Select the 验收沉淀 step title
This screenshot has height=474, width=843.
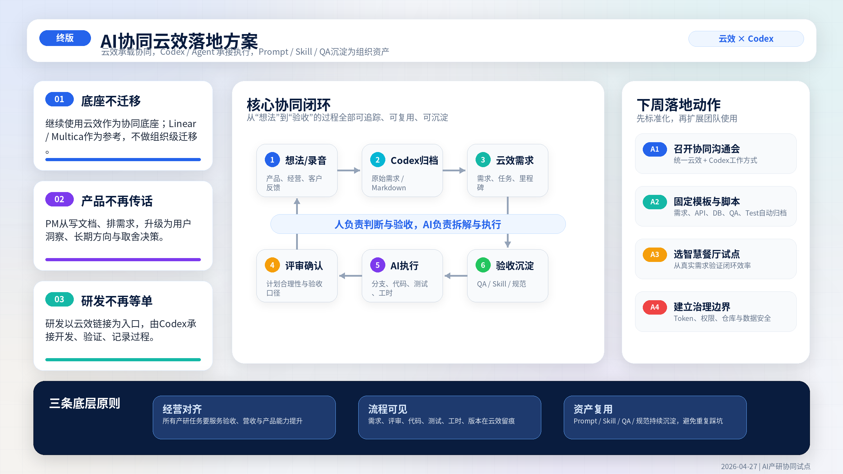(x=515, y=266)
